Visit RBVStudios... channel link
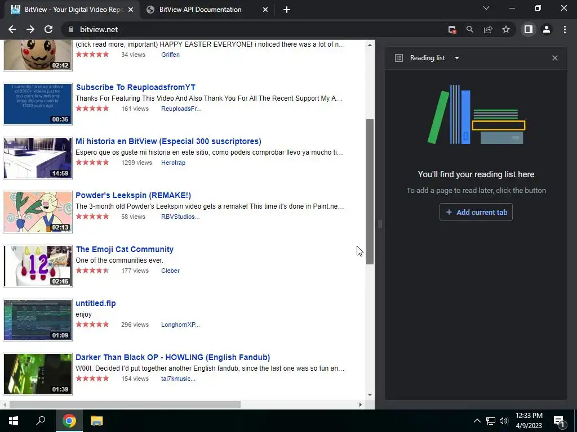The width and height of the screenshot is (577, 432). click(x=180, y=217)
